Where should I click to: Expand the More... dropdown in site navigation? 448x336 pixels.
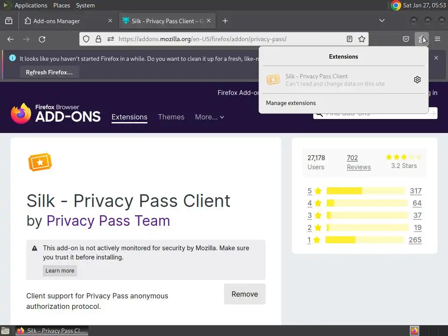[210, 117]
